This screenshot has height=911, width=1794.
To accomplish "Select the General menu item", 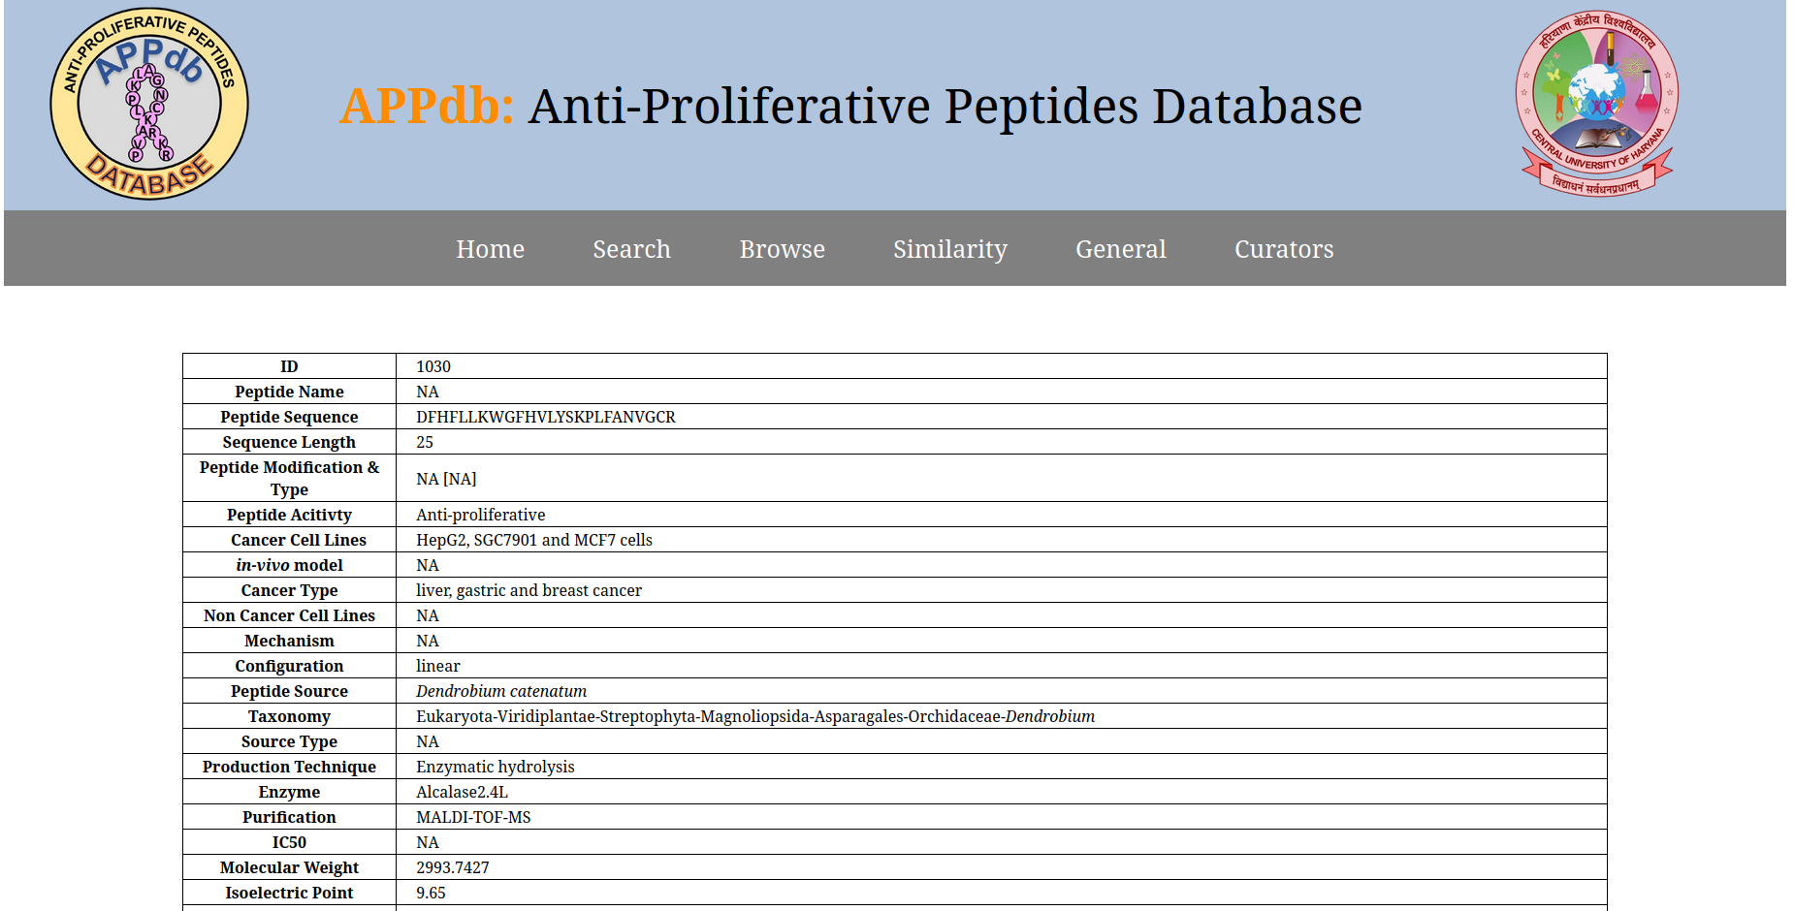I will 1121,249.
